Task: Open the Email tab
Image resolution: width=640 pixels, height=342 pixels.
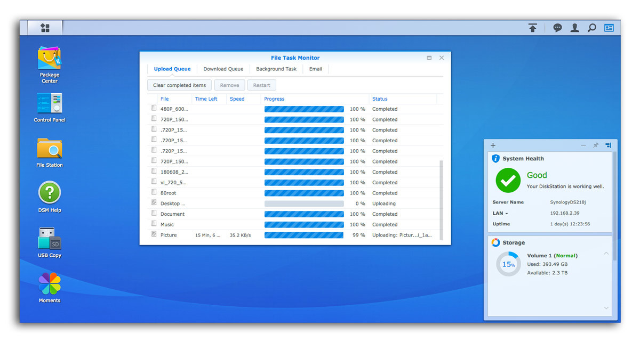Action: click(316, 69)
